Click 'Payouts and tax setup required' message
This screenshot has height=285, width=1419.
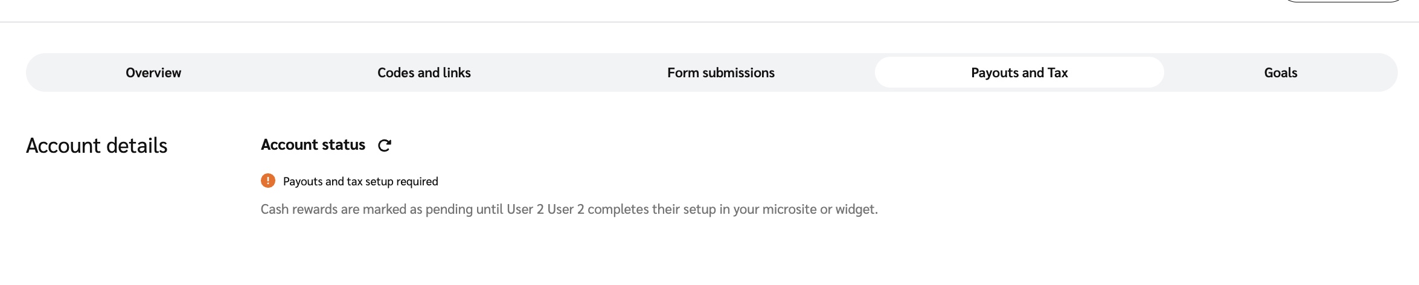360,182
